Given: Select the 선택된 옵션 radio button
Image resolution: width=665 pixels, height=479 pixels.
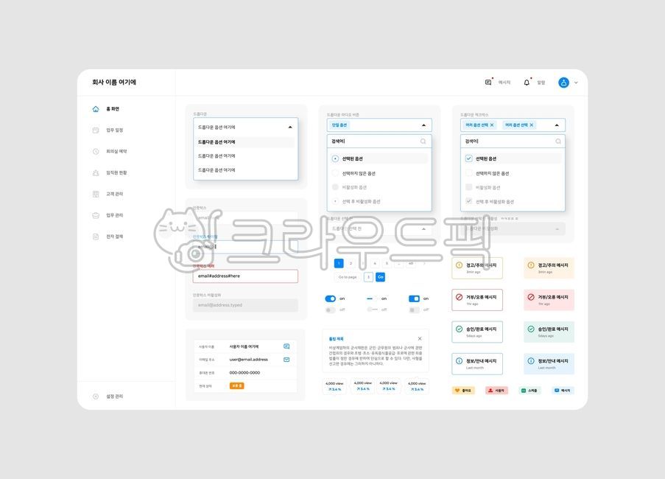Looking at the screenshot, I should [x=337, y=157].
